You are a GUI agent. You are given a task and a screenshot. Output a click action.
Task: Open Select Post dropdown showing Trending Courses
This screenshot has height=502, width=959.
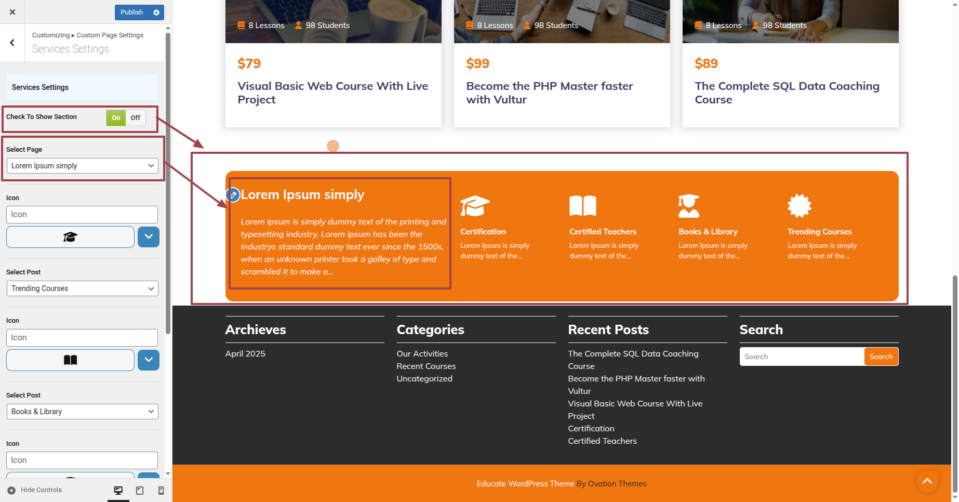[x=83, y=288]
